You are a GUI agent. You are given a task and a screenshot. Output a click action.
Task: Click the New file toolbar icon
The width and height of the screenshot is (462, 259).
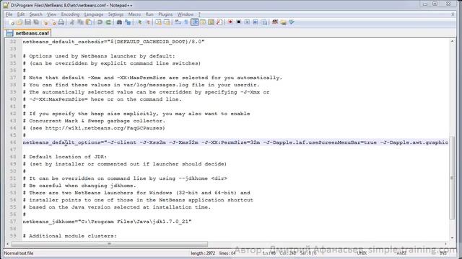(12, 22)
